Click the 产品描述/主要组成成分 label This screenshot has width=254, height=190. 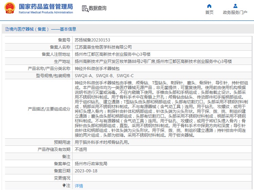[x=49, y=109]
